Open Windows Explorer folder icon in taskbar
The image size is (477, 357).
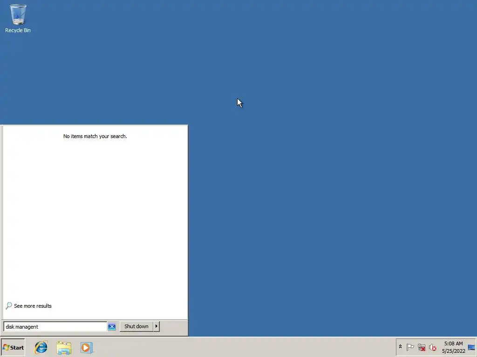coord(64,348)
